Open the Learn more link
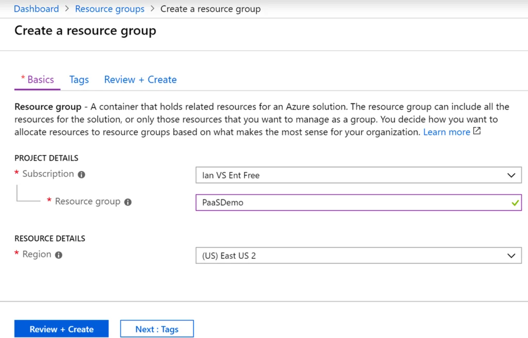Viewport: 528px width, 338px height. [x=447, y=132]
